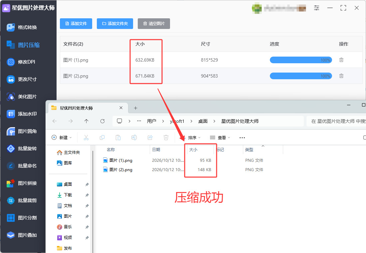This screenshot has height=253, width=366.
Task: Open new tab in File Explorer
Action: point(136,108)
